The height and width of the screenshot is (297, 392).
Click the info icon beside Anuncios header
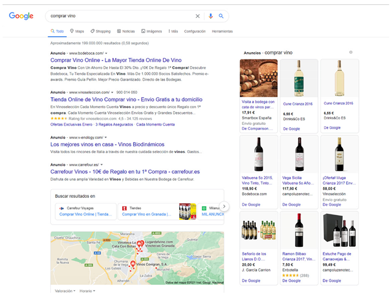pyautogui.click(x=351, y=53)
